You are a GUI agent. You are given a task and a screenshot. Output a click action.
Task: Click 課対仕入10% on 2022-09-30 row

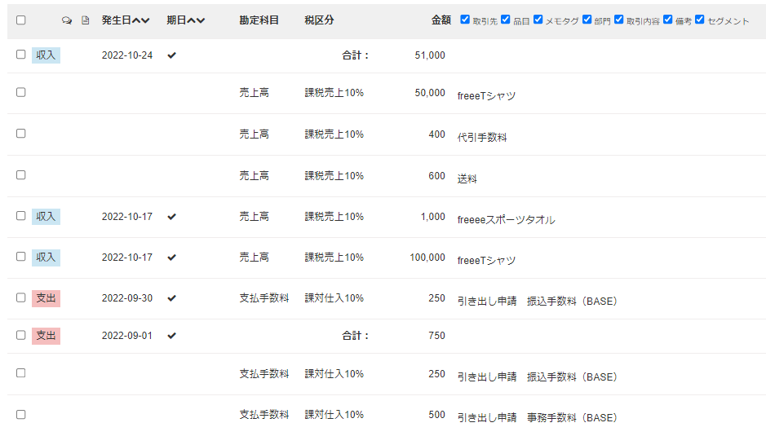pyautogui.click(x=334, y=297)
